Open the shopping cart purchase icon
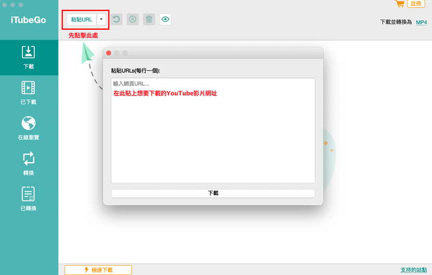 point(400,4)
